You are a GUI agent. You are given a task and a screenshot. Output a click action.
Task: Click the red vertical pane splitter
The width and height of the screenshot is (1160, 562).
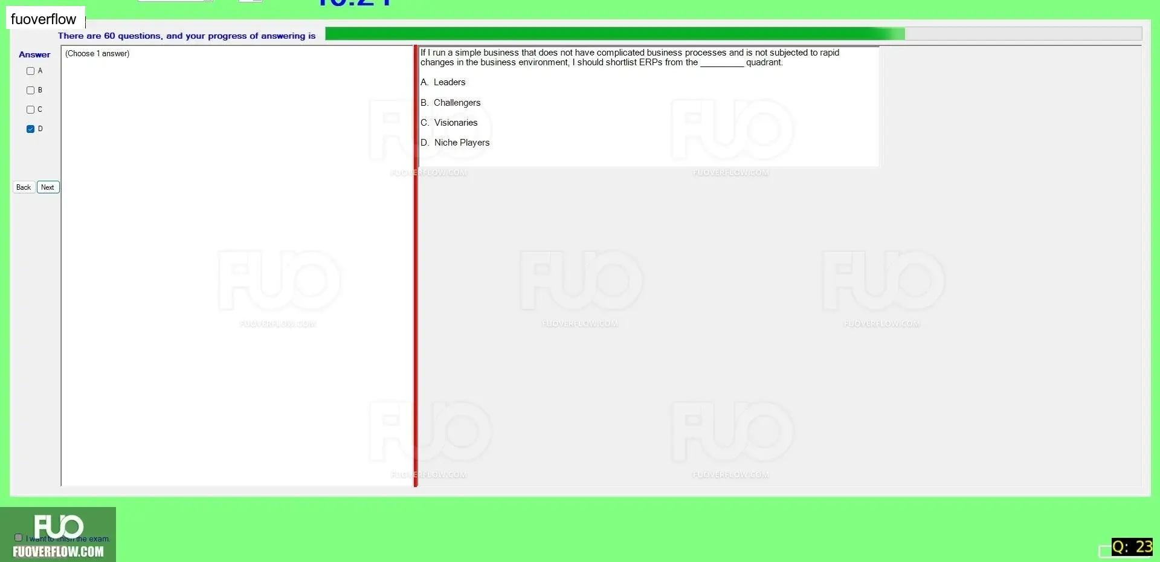pos(416,266)
